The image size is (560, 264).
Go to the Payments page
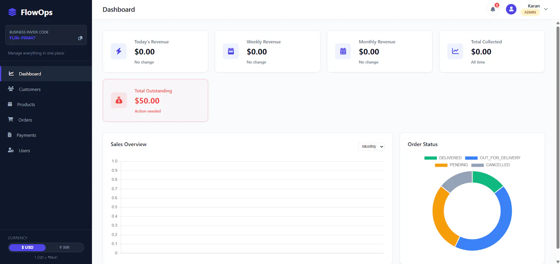pyautogui.click(x=46, y=135)
